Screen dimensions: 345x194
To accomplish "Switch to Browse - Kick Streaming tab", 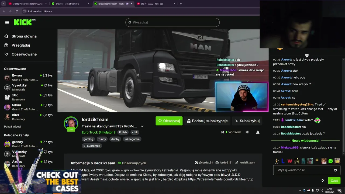I will coord(70,4).
